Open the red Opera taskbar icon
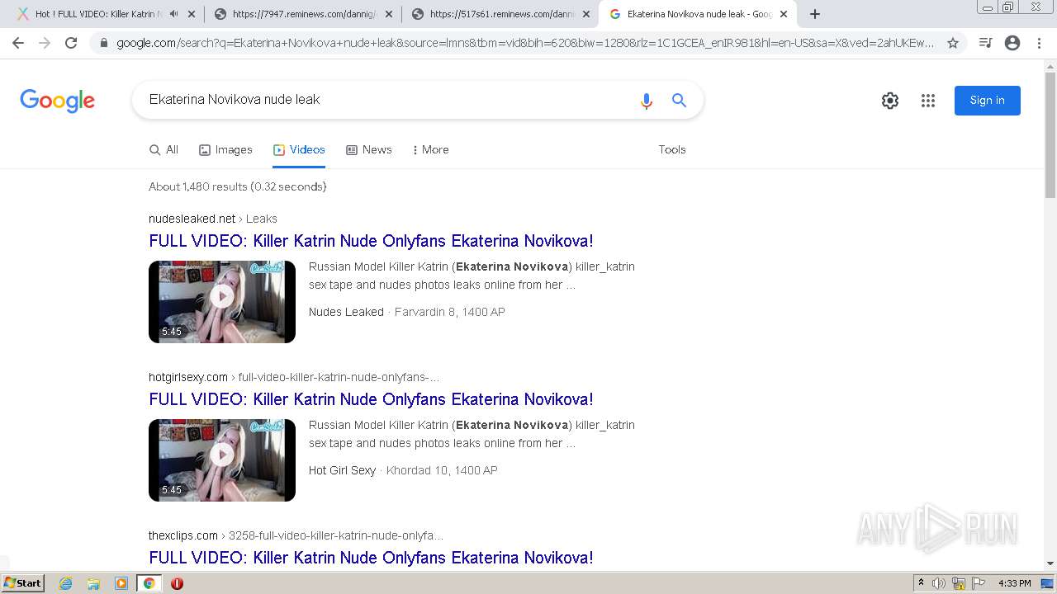Screen dimensions: 1057x594 click(177, 583)
